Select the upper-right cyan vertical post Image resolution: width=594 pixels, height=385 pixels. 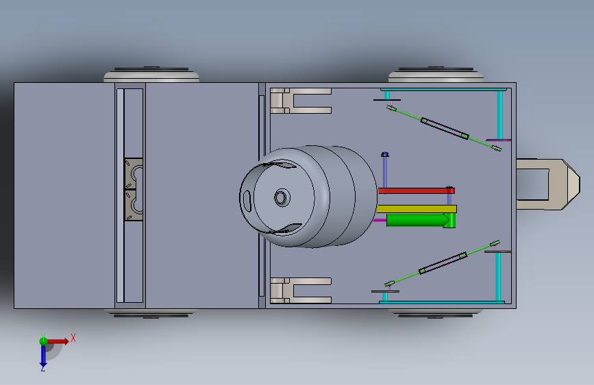pos(499,115)
